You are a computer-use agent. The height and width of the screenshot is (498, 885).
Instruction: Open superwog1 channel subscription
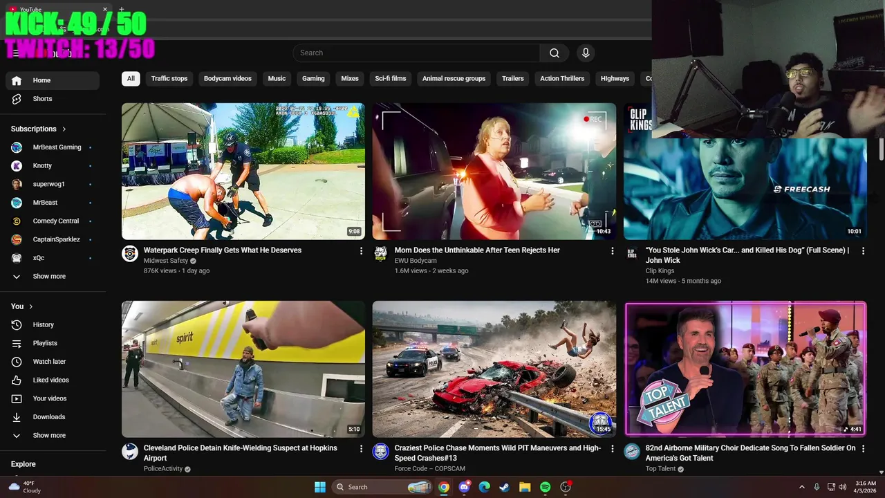click(x=53, y=184)
